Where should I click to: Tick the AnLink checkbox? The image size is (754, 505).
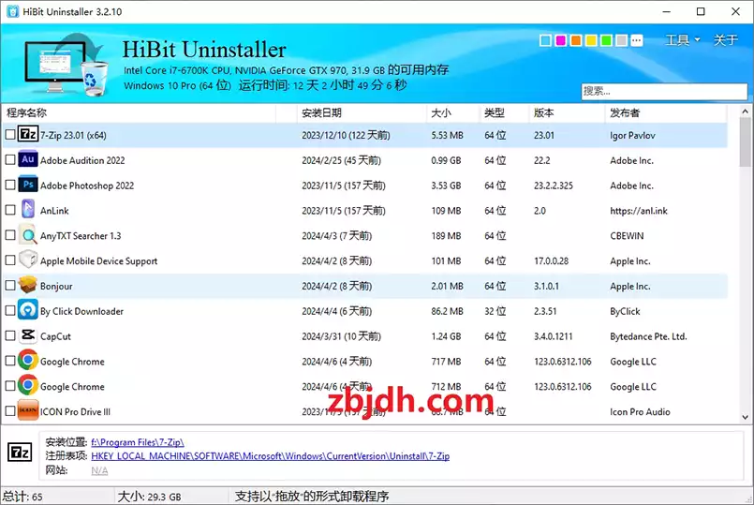[10, 210]
